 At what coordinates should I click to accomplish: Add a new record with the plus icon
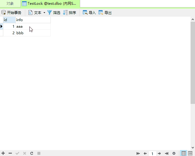tap(3, 153)
